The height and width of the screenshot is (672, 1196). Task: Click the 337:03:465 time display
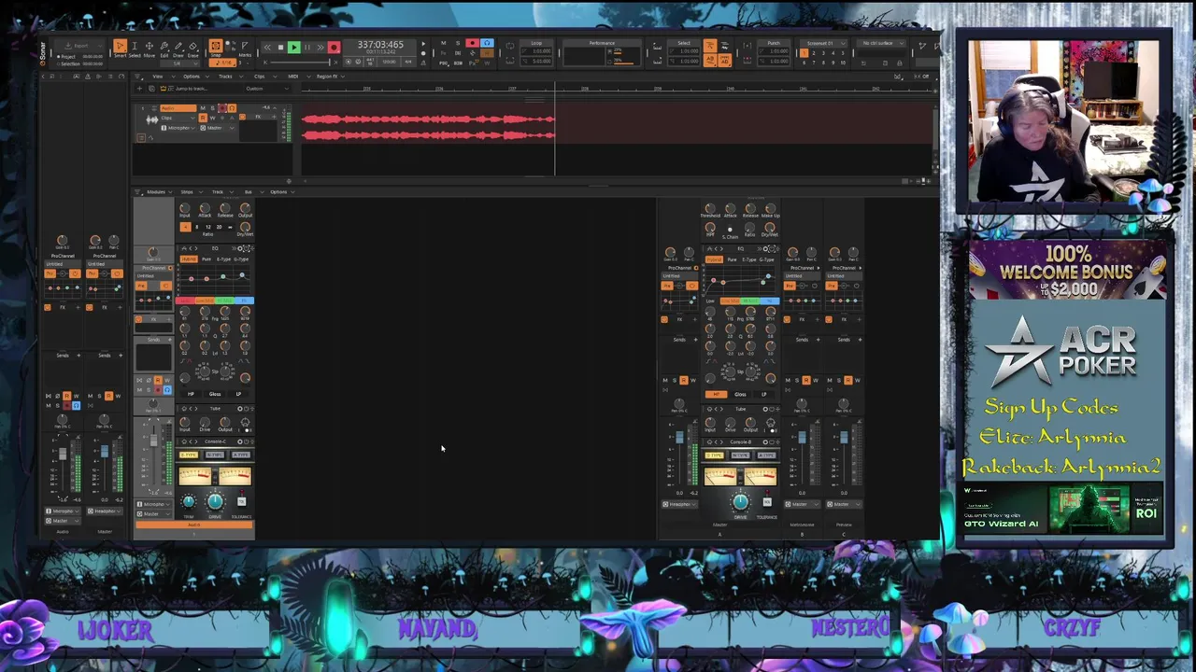click(x=380, y=44)
